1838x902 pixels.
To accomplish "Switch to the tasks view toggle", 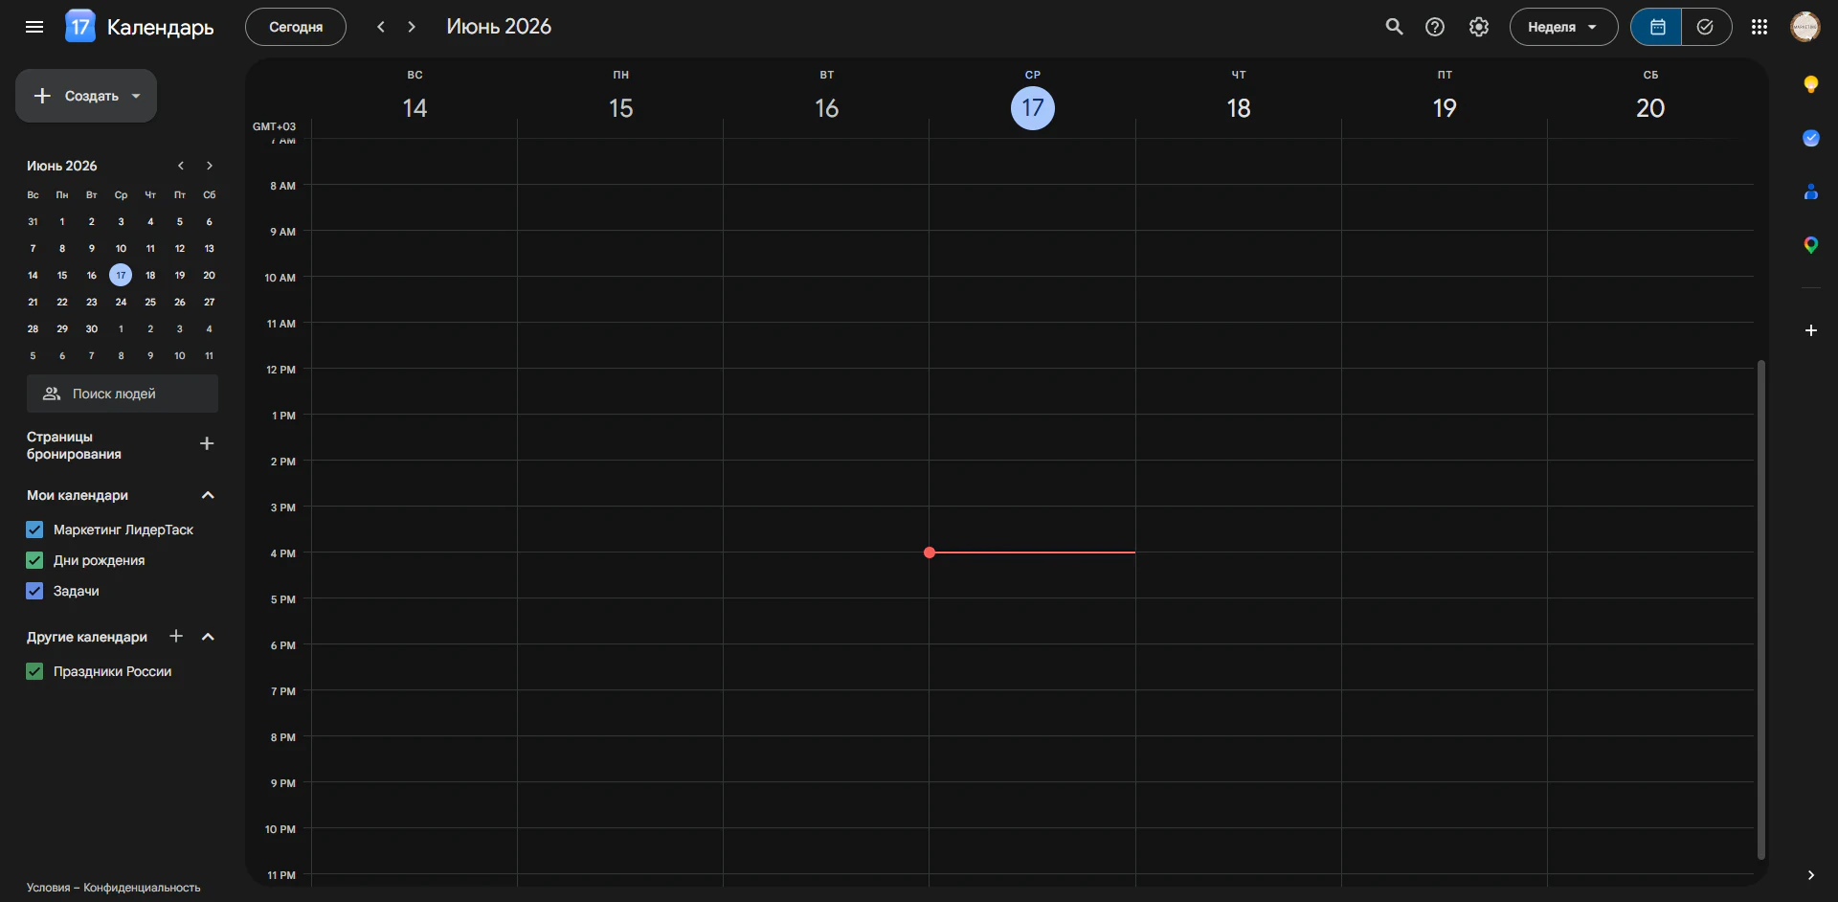I will (1706, 27).
